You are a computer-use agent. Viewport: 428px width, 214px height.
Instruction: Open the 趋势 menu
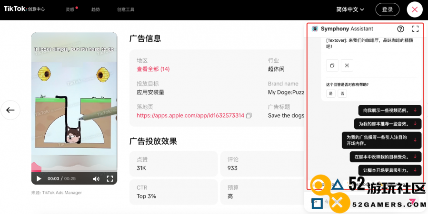click(x=96, y=9)
